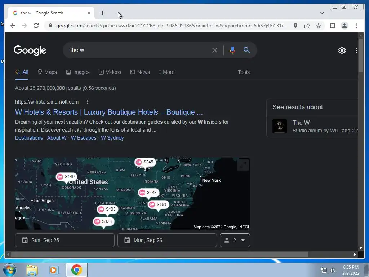This screenshot has height=277, width=369.
Task: Open the Windows Start button
Action: coord(10,270)
